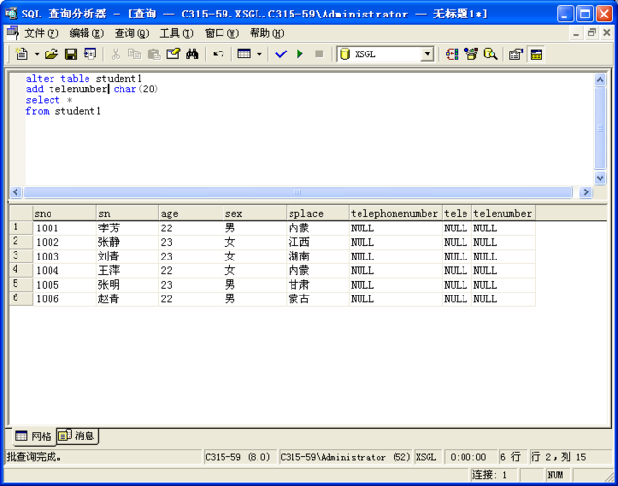
Task: Click the Copy icon in toolbar
Action: coord(134,54)
